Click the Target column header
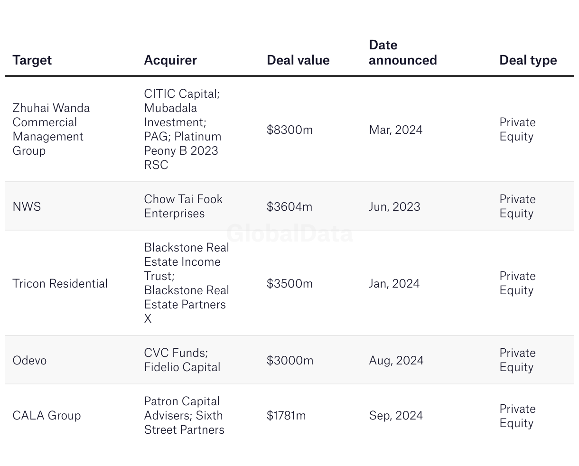This screenshot has width=579, height=466. (32, 60)
